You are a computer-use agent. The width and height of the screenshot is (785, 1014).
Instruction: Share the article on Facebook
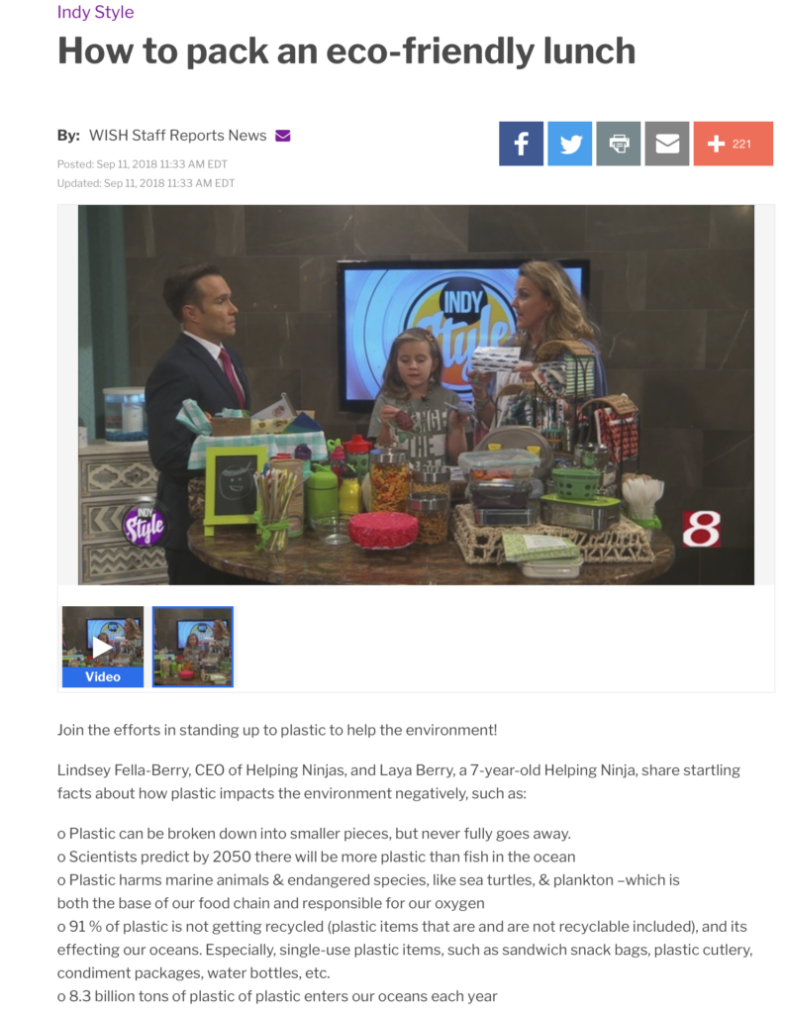521,144
